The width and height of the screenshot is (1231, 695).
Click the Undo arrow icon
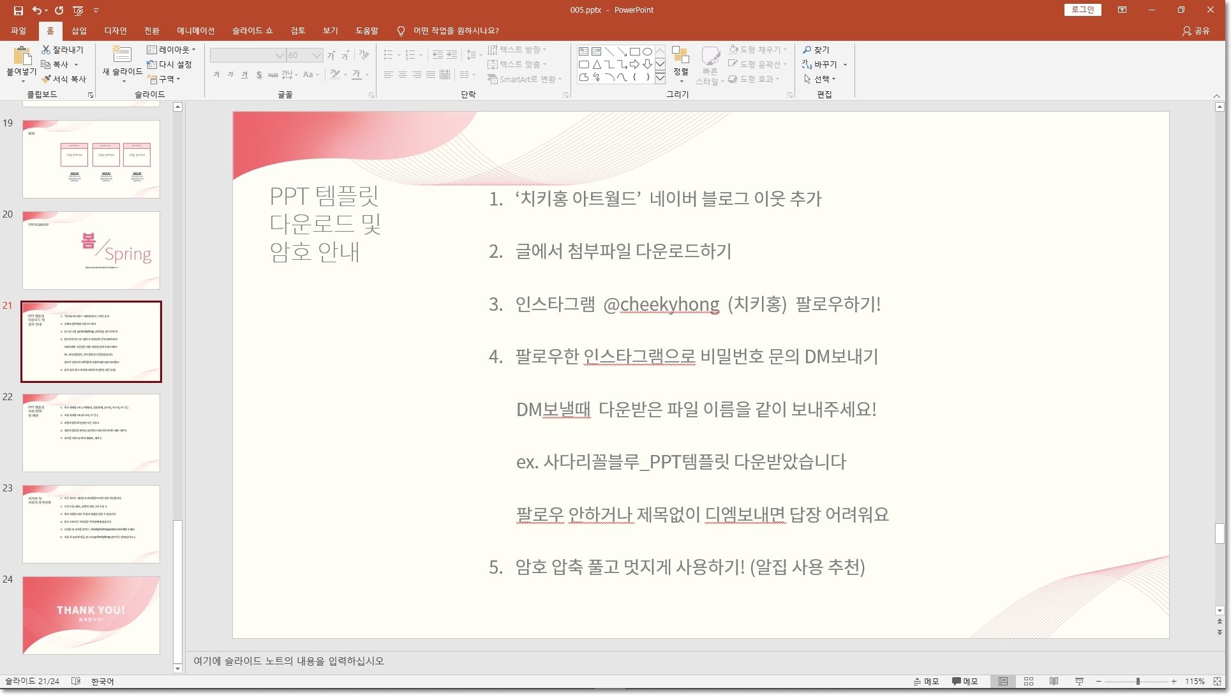click(x=37, y=10)
